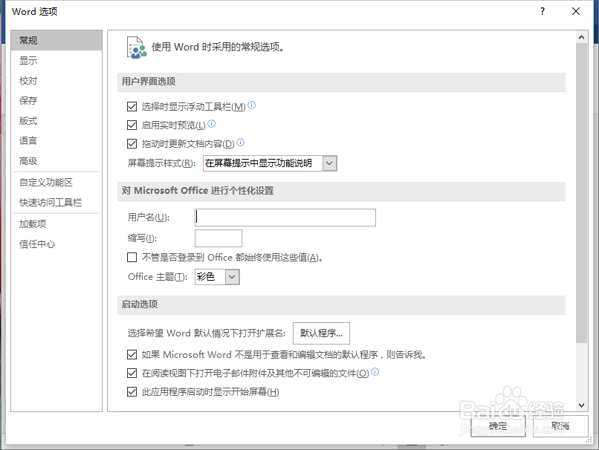Switch to the 高级 category

pyautogui.click(x=56, y=161)
